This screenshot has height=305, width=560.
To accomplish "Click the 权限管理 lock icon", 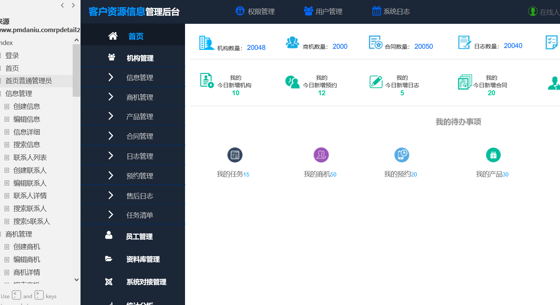I will point(240,11).
